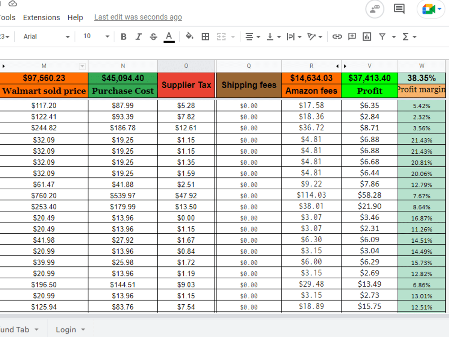Insert a link
The width and height of the screenshot is (449, 337).
(x=337, y=36)
